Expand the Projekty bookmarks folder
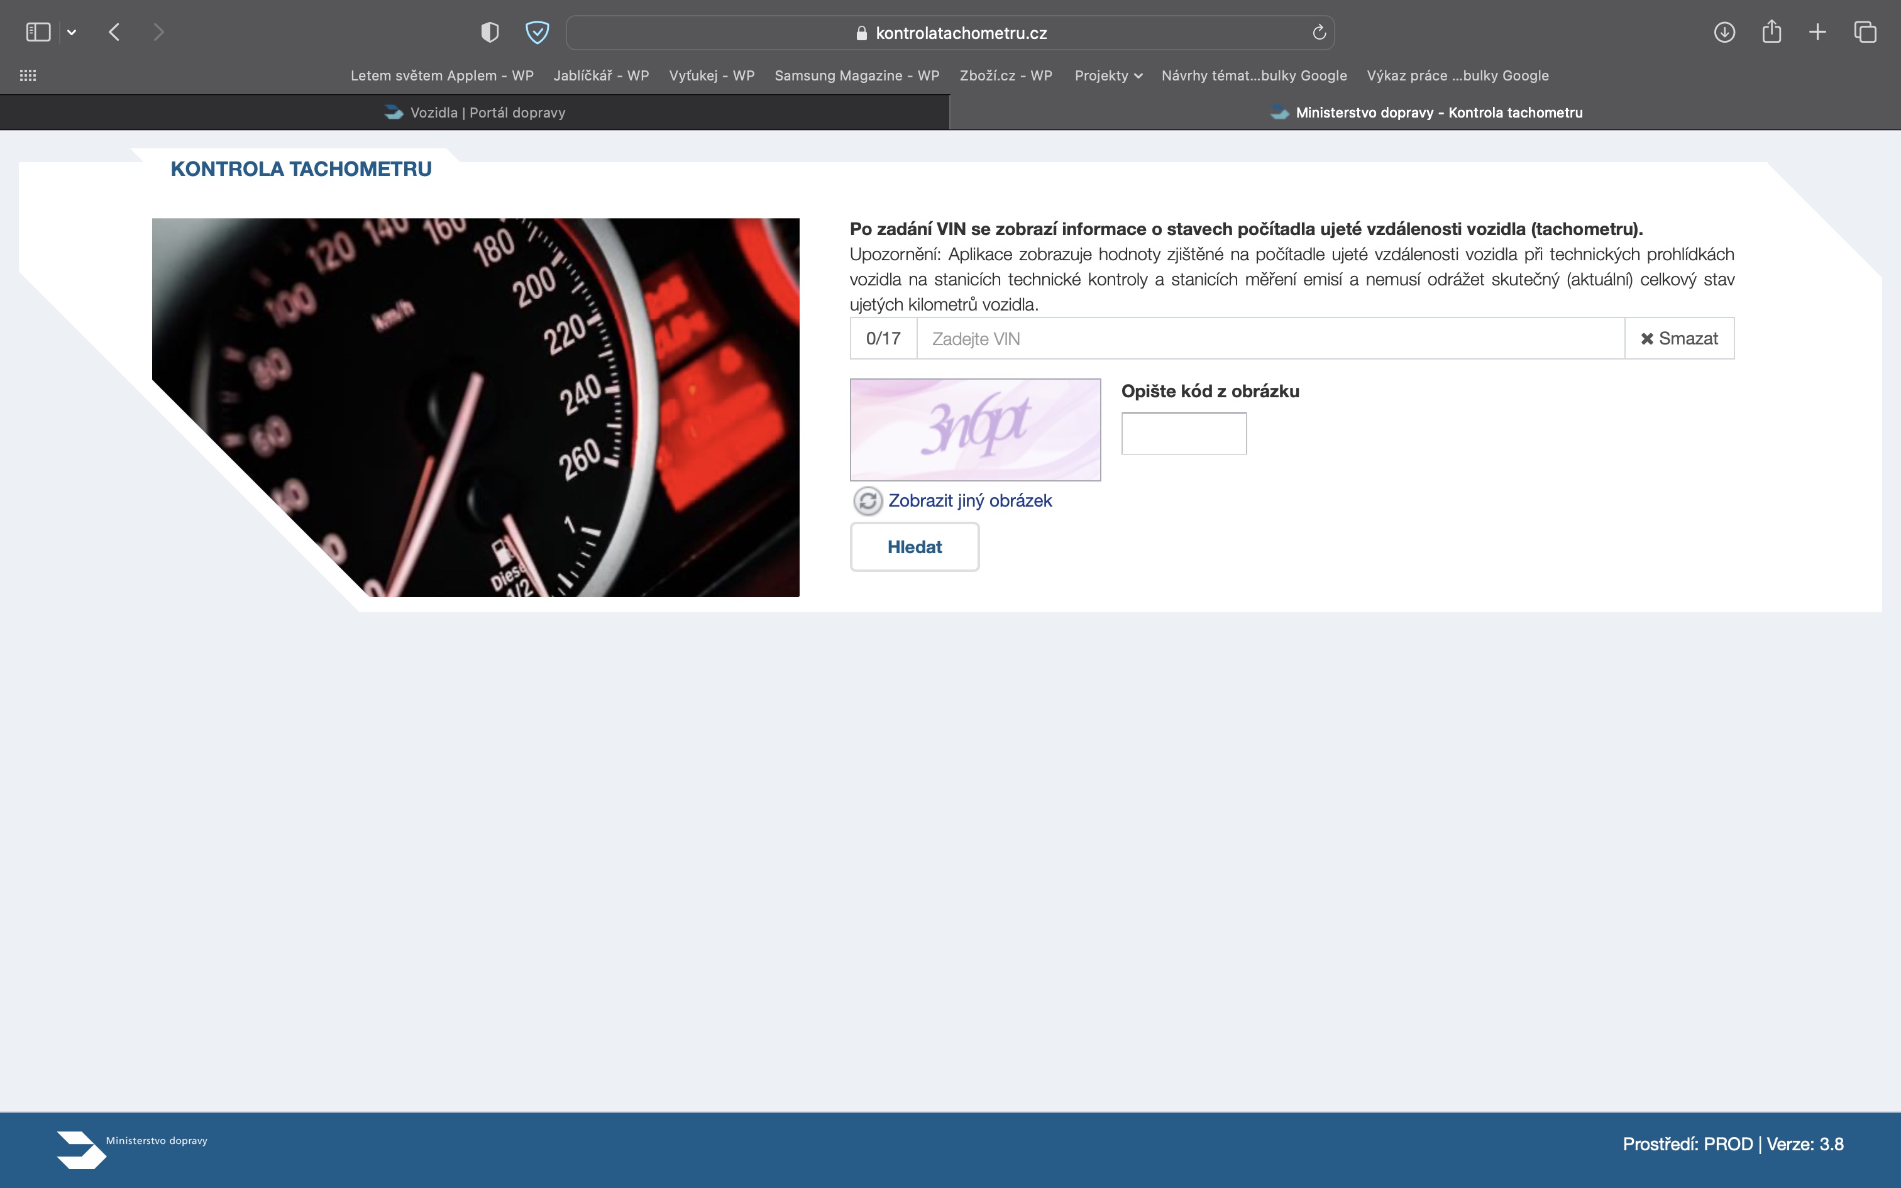1901x1188 pixels. (x=1108, y=75)
